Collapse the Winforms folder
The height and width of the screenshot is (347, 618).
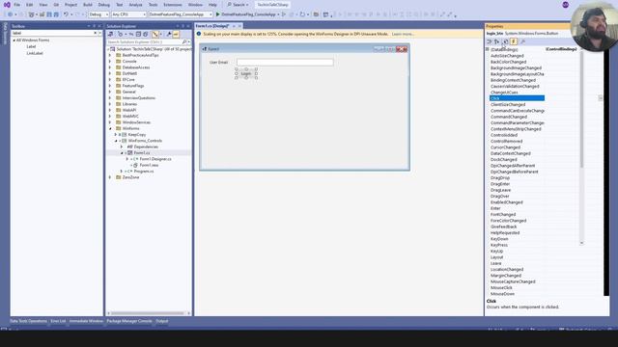(110, 128)
